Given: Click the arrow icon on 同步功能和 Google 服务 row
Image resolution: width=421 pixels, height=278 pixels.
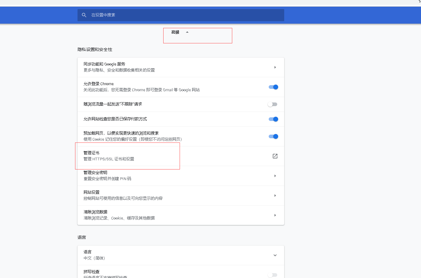Looking at the screenshot, I should [x=275, y=67].
